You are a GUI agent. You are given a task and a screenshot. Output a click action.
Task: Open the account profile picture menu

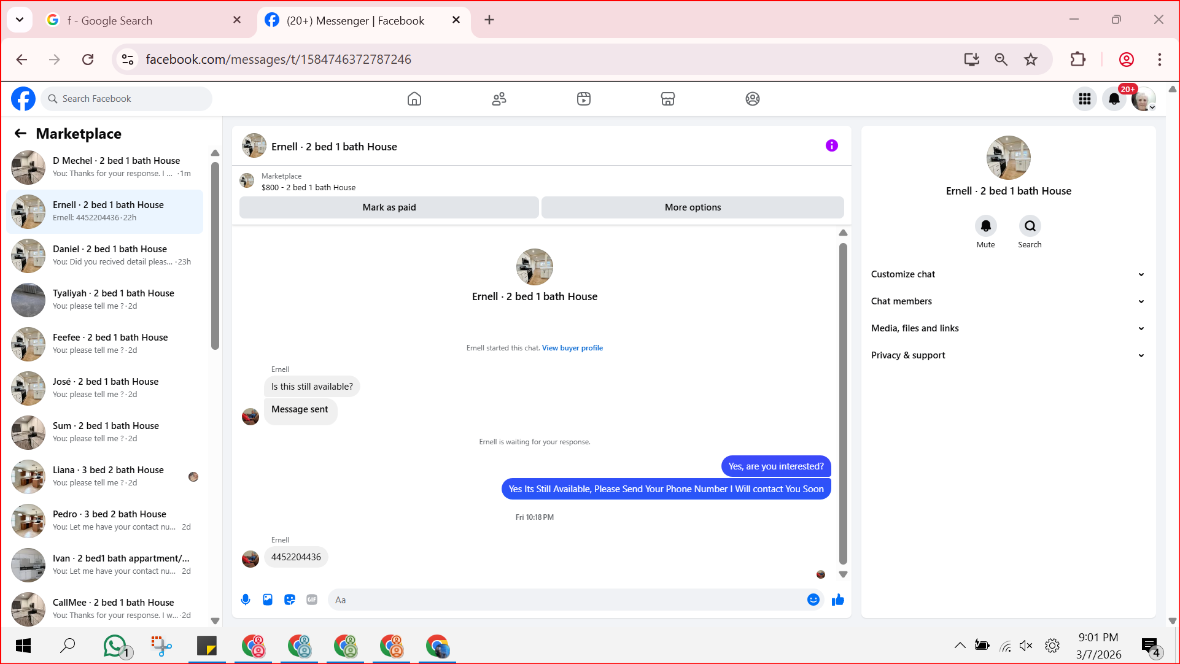[1143, 99]
